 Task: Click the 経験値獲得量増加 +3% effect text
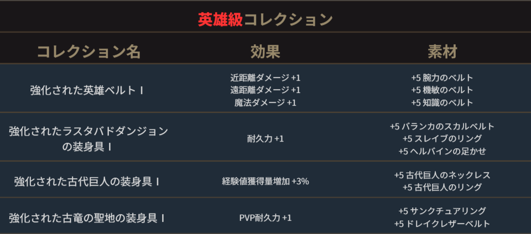[265, 181]
